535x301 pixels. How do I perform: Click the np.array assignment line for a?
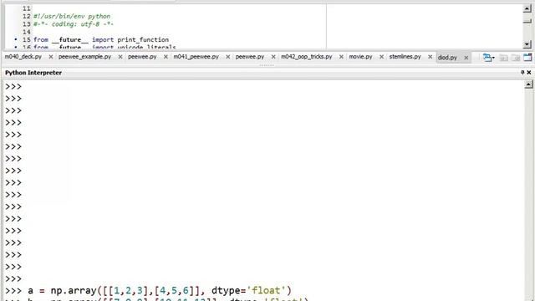tap(160, 290)
